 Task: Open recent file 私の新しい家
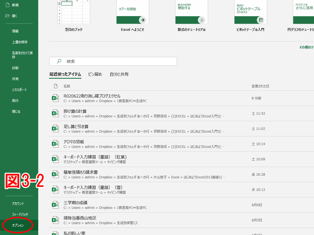point(181,232)
